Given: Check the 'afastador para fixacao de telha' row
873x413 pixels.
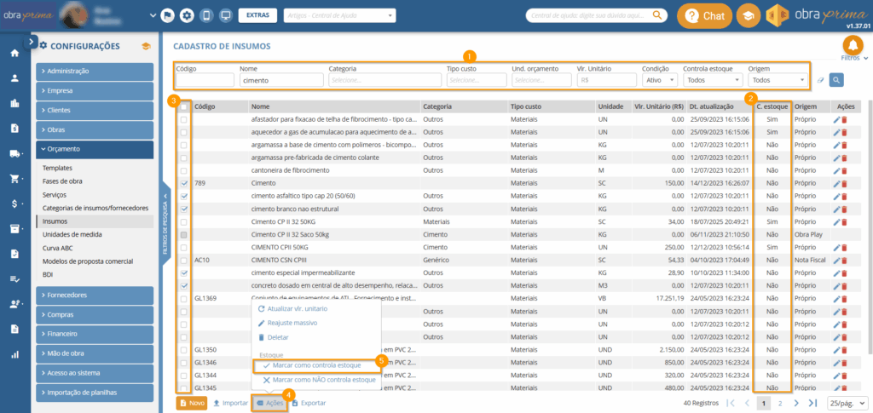Looking at the screenshot, I should (x=184, y=119).
